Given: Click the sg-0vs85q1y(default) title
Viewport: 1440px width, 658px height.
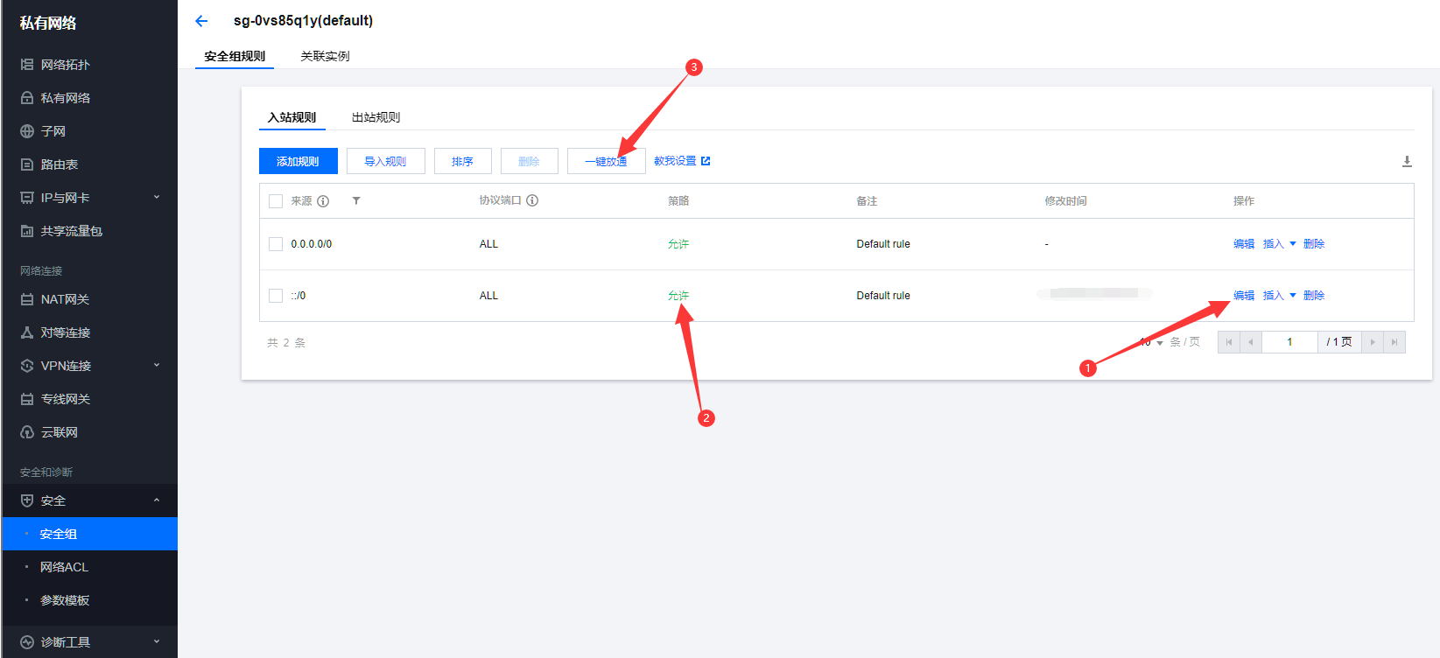Looking at the screenshot, I should pos(303,21).
